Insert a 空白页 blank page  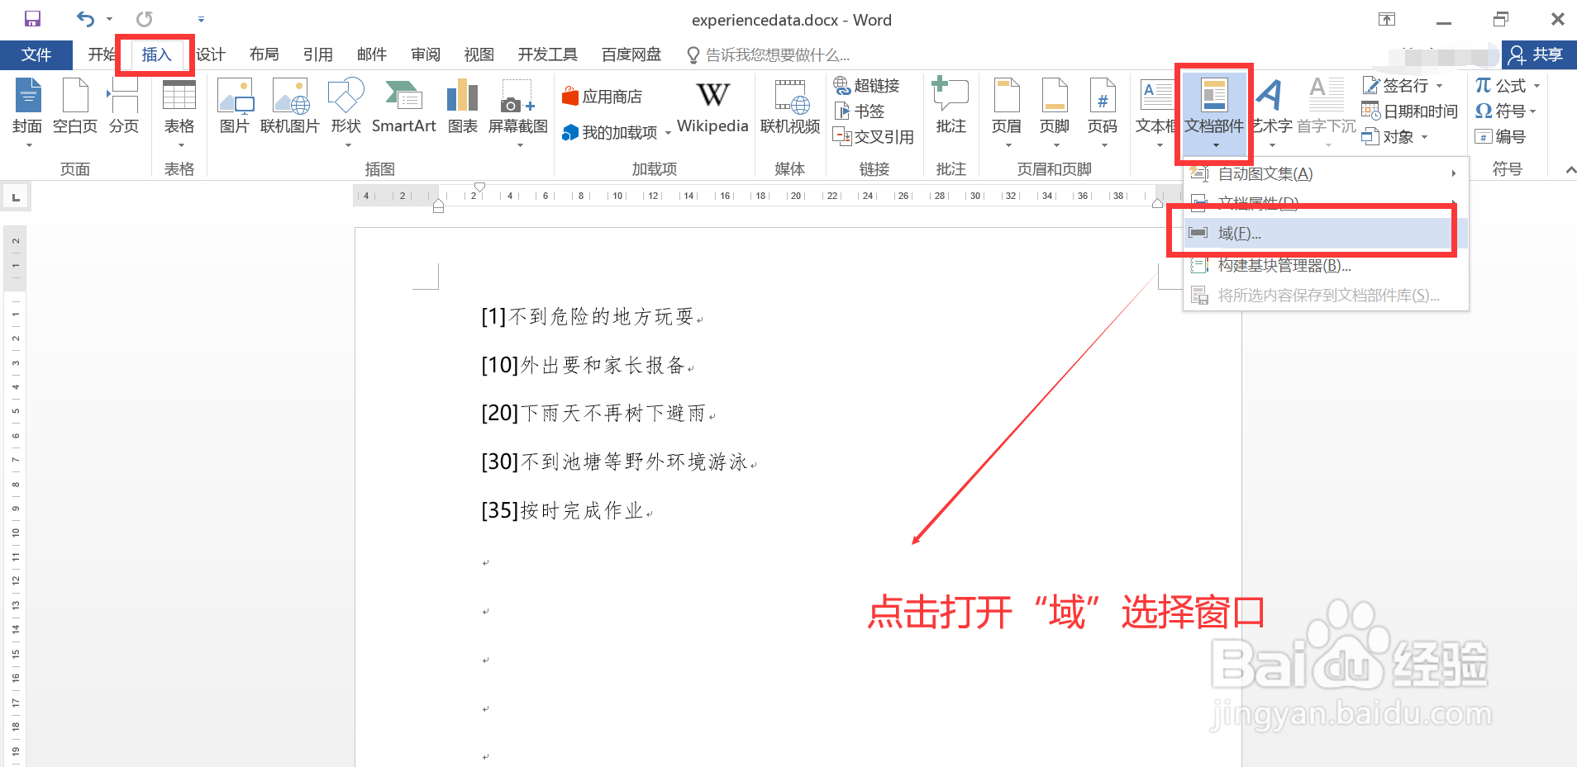point(75,106)
